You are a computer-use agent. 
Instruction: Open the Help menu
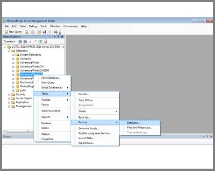point(84,26)
